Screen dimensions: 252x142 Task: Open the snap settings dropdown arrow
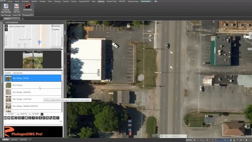point(200,140)
